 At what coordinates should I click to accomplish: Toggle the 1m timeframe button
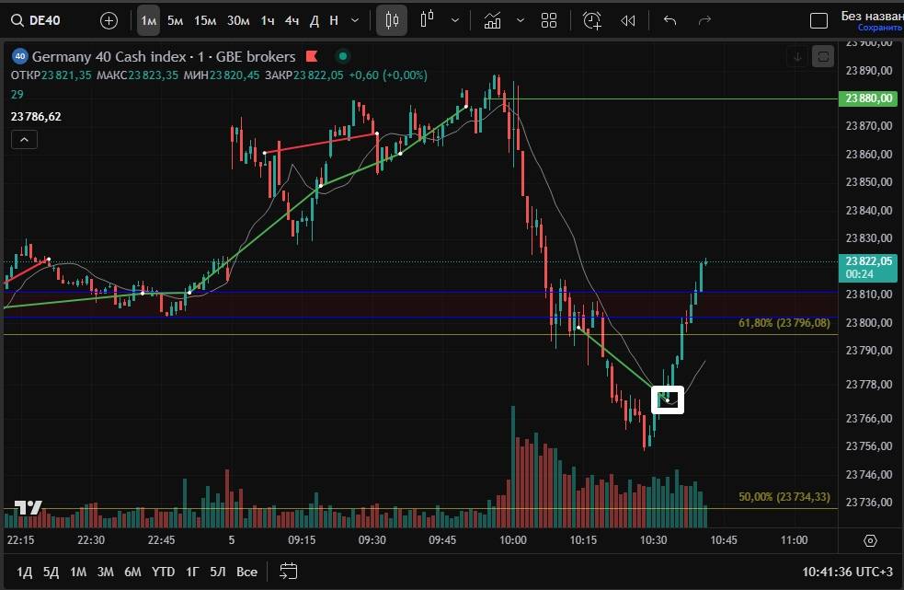148,20
